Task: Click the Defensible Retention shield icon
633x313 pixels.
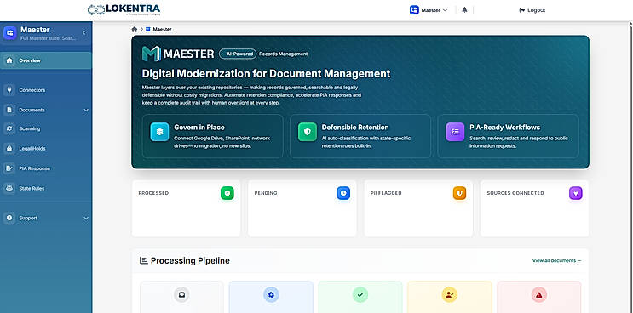Action: click(x=308, y=132)
